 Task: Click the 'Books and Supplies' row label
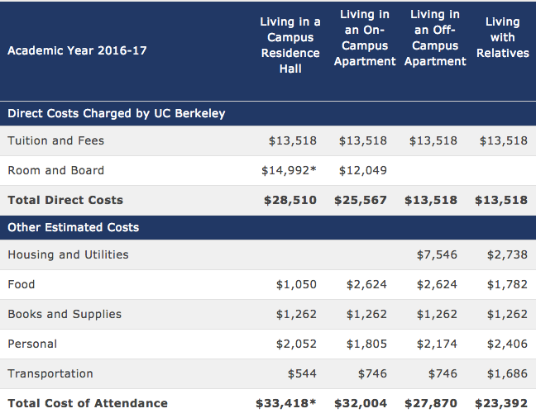(65, 314)
